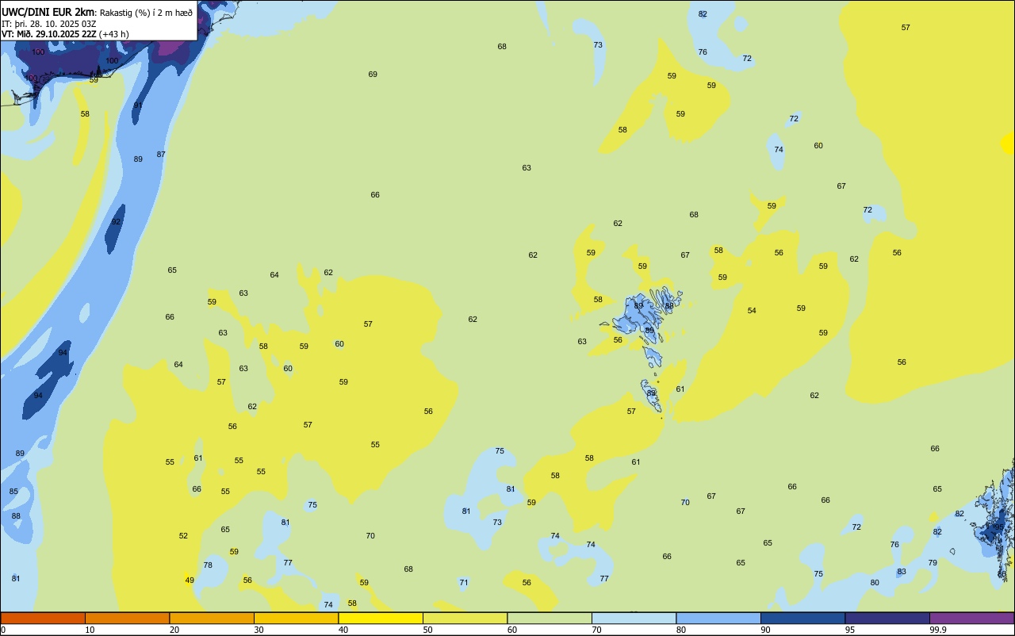The width and height of the screenshot is (1015, 636).
Task: Click the 90–95 dark blue legend segment
Action: [x=802, y=618]
